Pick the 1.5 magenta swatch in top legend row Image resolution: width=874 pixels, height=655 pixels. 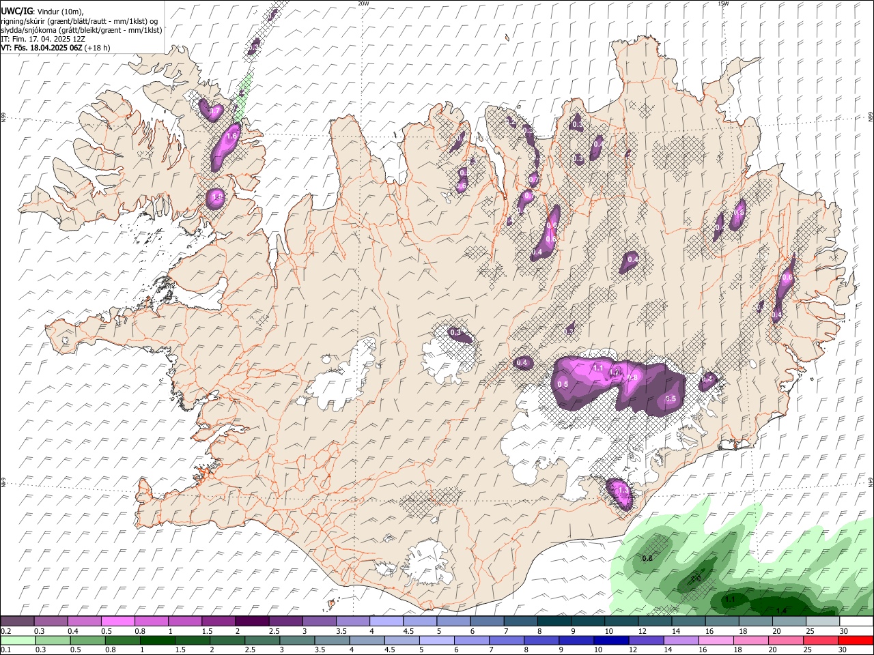218,621
